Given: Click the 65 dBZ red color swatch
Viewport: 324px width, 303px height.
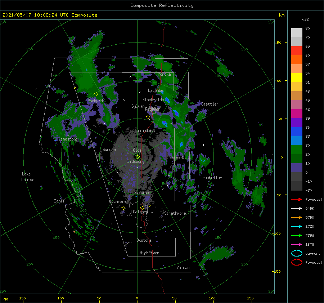Looking at the screenshot, I should tap(297, 50).
